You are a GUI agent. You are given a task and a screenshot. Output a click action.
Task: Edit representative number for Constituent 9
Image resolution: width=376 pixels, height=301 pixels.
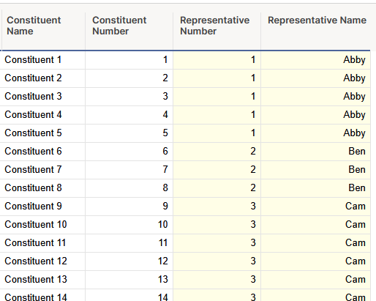click(217, 207)
